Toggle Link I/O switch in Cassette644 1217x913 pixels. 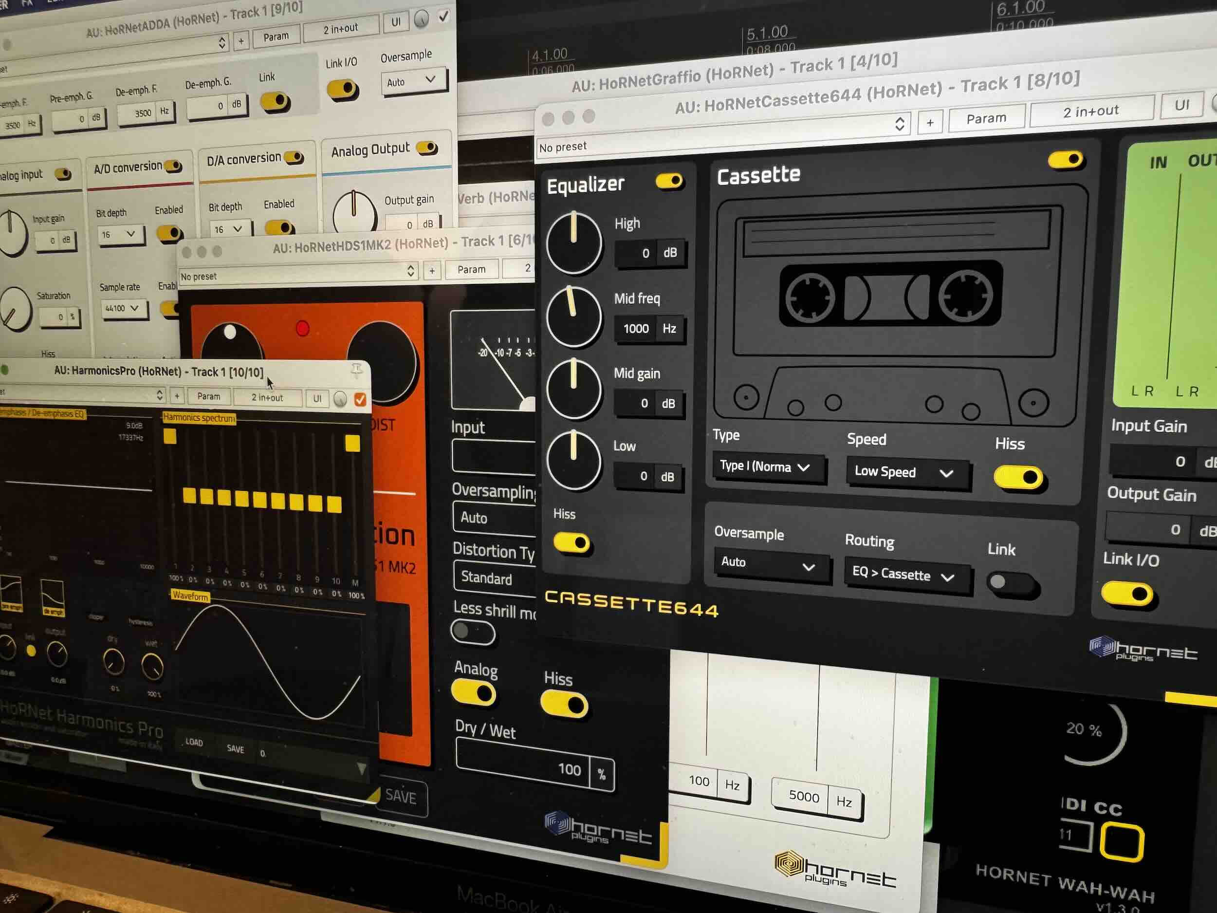[x=1127, y=595]
